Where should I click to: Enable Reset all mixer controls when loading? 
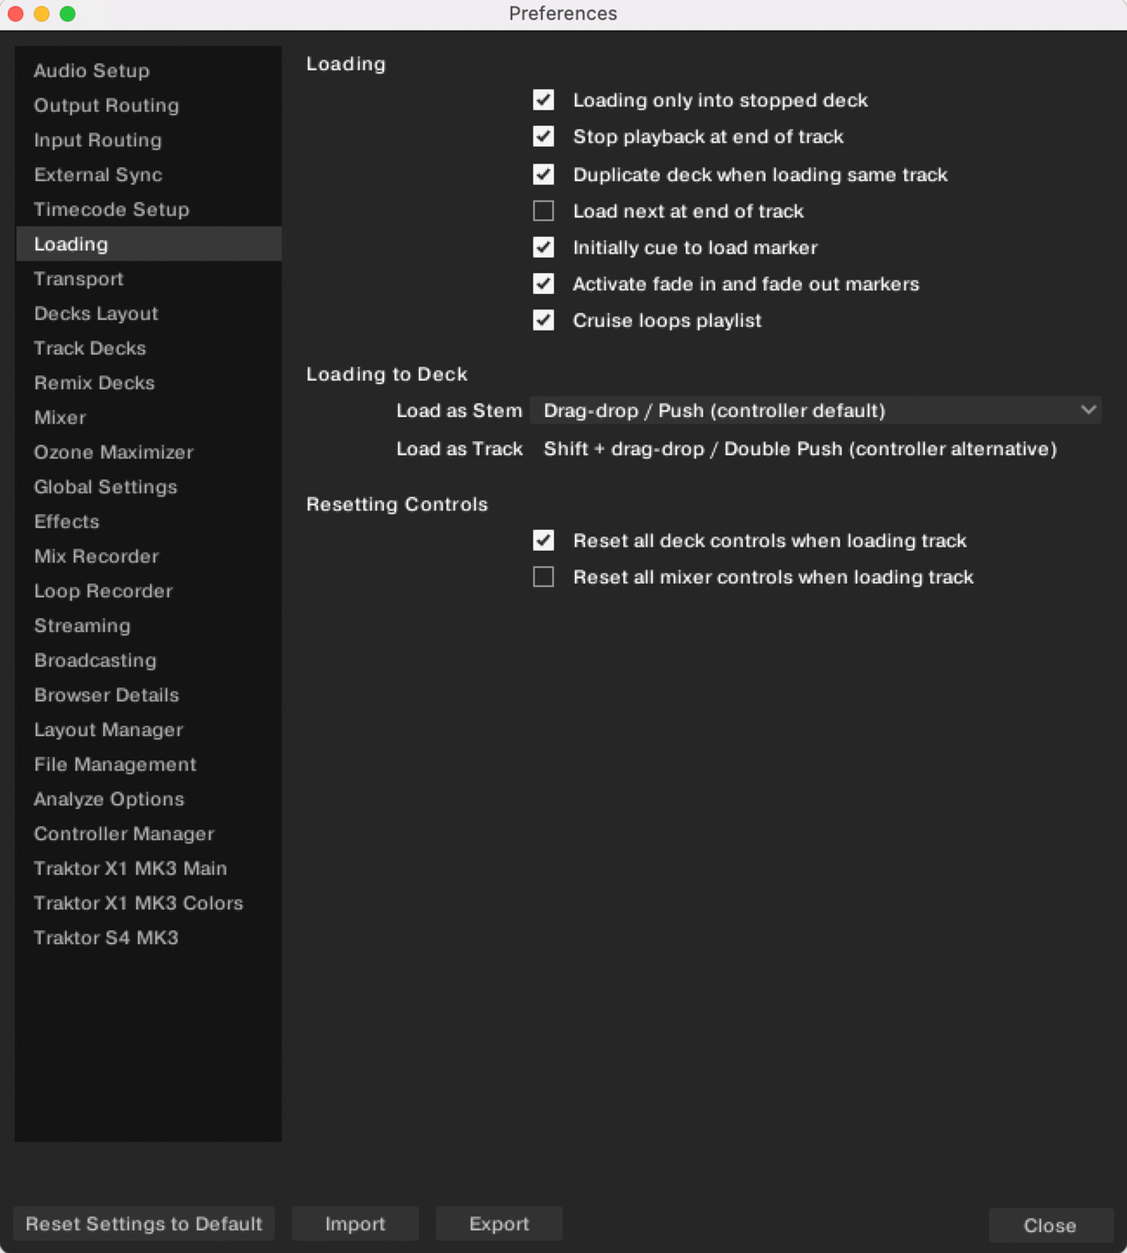(543, 577)
